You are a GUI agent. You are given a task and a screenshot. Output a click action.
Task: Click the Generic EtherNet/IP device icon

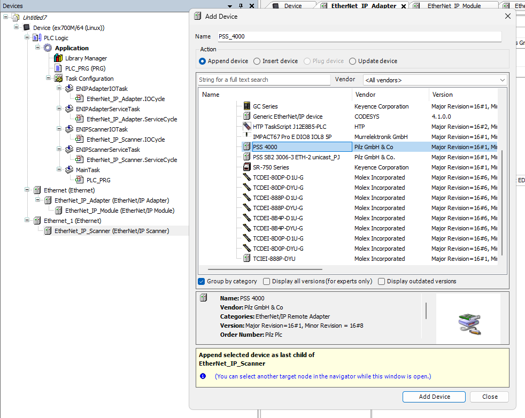coord(247,116)
